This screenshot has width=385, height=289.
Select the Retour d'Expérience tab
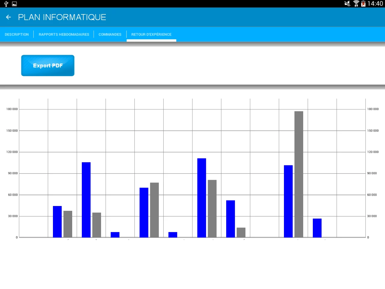coord(151,34)
